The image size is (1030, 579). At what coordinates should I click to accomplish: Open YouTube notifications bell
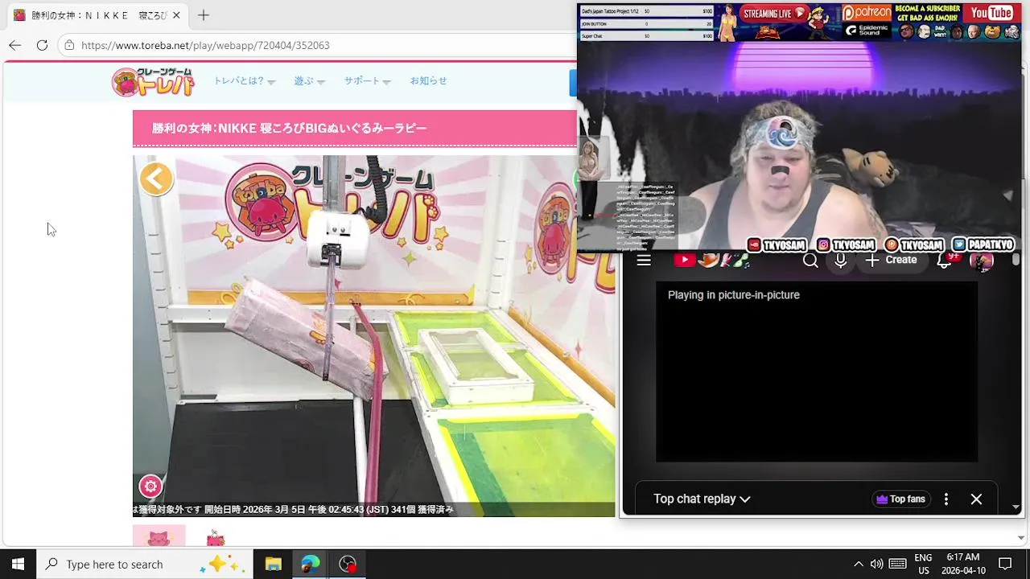click(x=945, y=260)
